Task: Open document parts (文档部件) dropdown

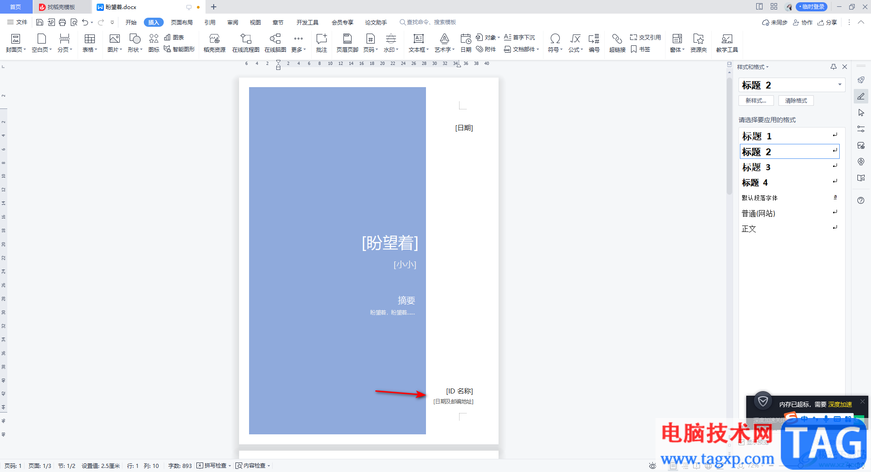Action: 522,49
